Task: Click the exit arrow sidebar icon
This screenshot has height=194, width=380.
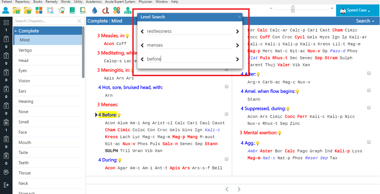Action: [6, 185]
